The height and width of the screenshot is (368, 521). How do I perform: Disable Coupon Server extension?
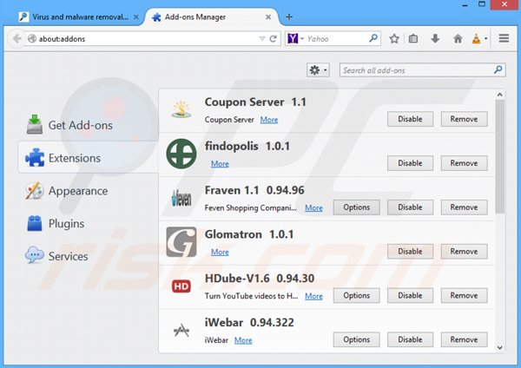pyautogui.click(x=410, y=119)
